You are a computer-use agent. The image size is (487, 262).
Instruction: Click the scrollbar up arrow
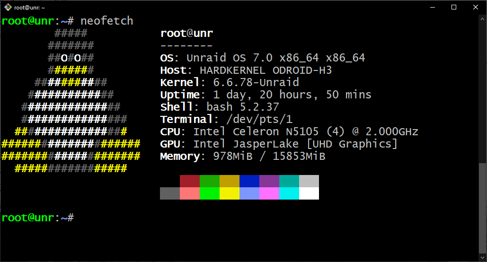(x=482, y=18)
